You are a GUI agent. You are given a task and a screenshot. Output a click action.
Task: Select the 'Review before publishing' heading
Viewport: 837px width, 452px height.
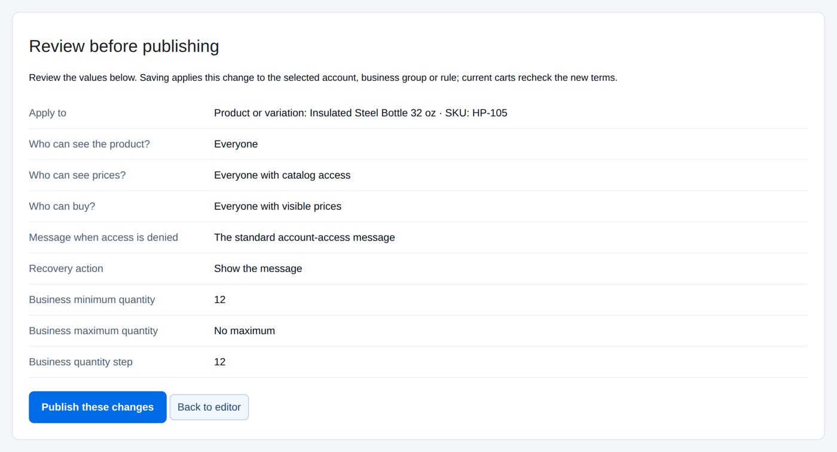pyautogui.click(x=124, y=46)
